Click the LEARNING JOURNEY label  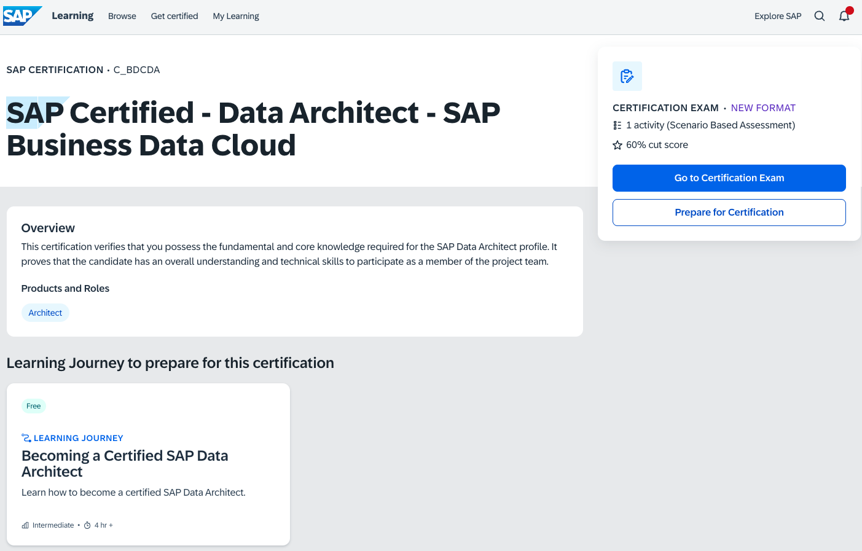(x=79, y=438)
